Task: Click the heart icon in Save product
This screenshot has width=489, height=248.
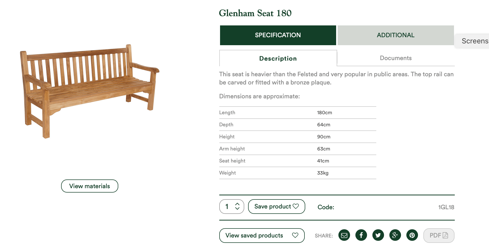Action: point(296,206)
